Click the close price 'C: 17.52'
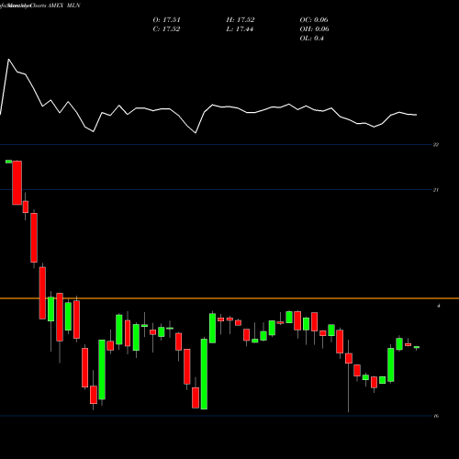Viewport: 459px width, 459px height. click(166, 29)
